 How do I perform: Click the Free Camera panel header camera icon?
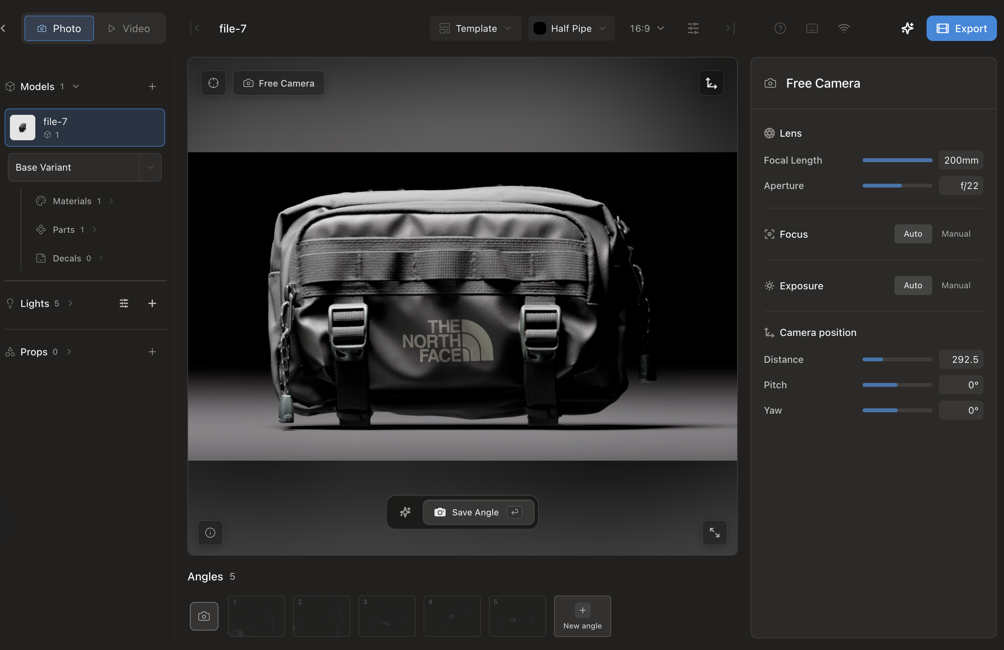[770, 83]
